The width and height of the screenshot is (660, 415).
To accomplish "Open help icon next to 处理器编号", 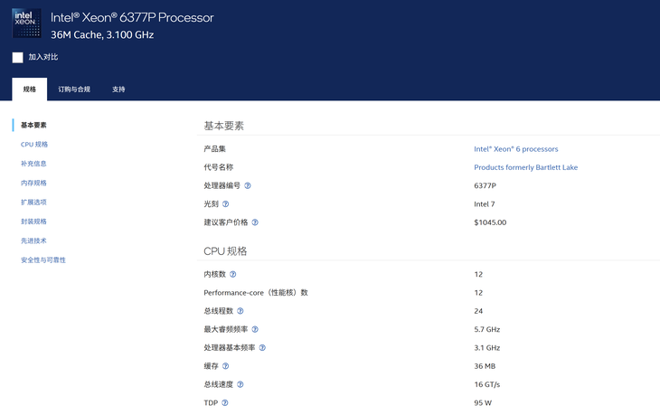I will point(248,185).
